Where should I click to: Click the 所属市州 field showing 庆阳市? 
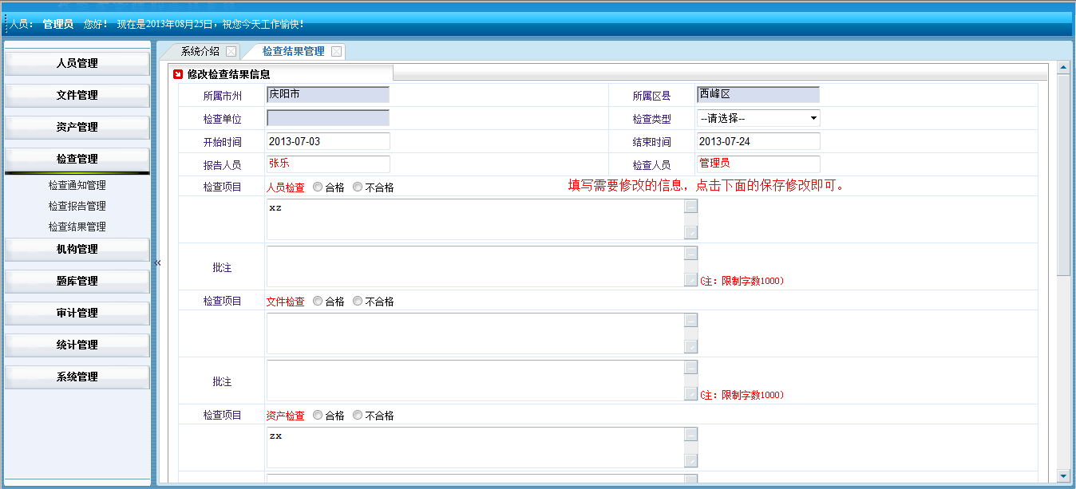(328, 95)
